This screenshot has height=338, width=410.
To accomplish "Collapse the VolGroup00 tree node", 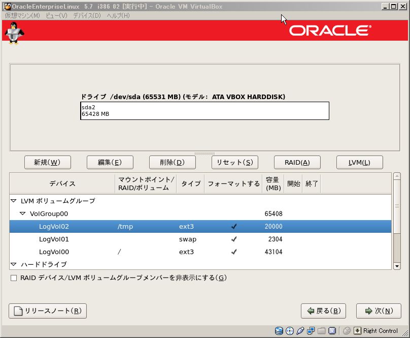I will click(x=23, y=214).
